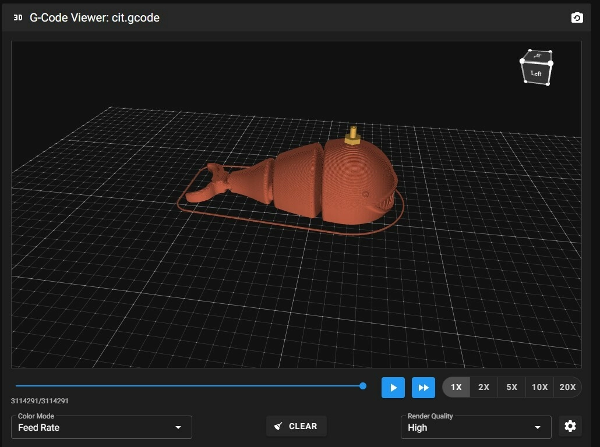
Task: Enable 10X playback speed
Action: coord(539,386)
